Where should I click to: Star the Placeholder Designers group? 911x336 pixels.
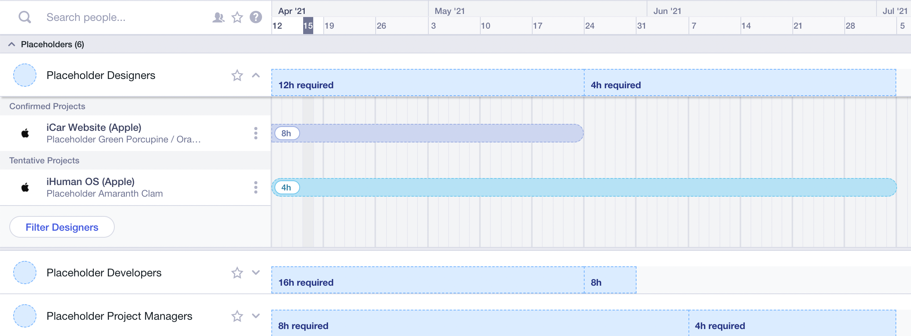coord(237,75)
